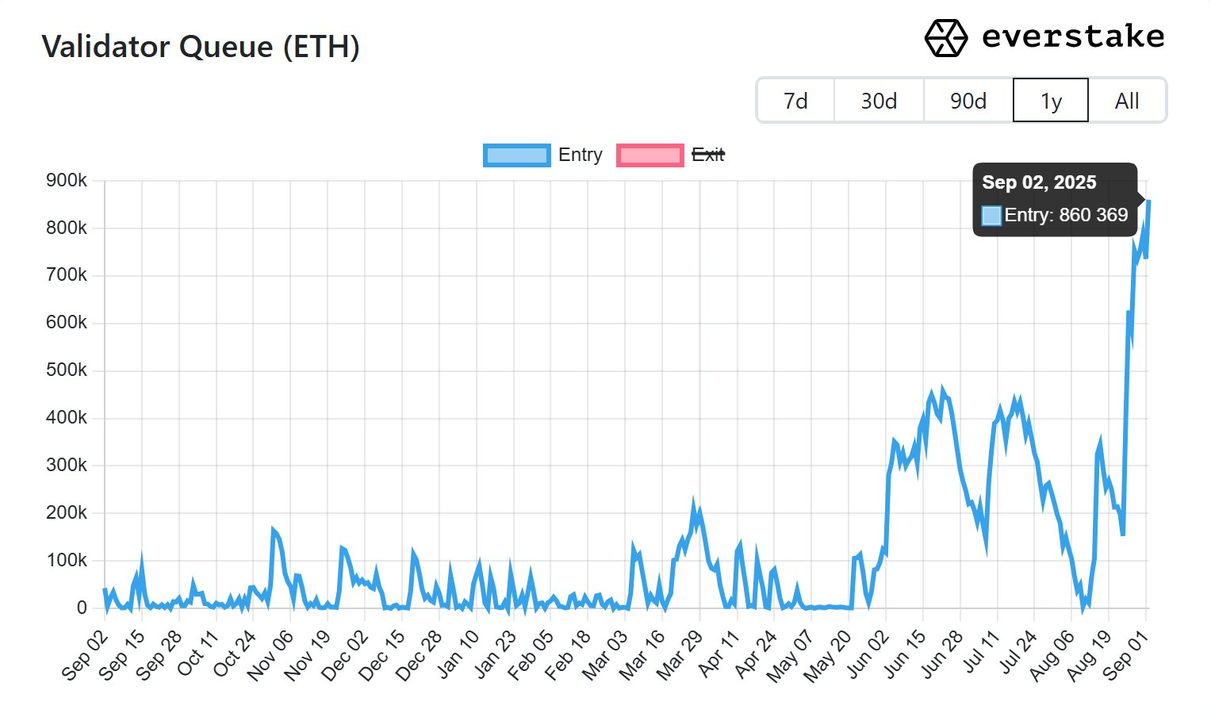
Task: Click the blue Entry legend swatch
Action: click(516, 155)
